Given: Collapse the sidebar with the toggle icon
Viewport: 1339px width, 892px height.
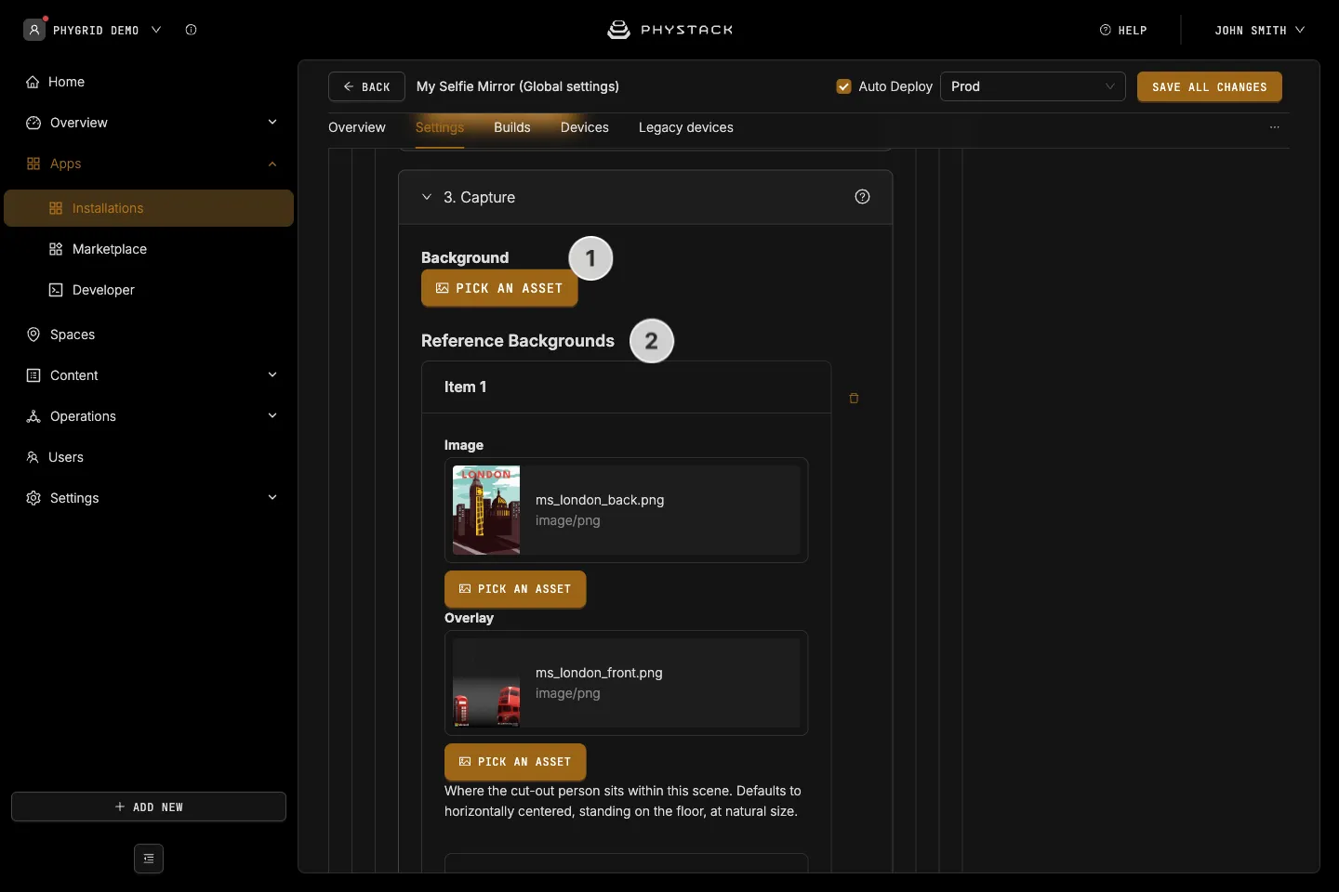Looking at the screenshot, I should 149,859.
